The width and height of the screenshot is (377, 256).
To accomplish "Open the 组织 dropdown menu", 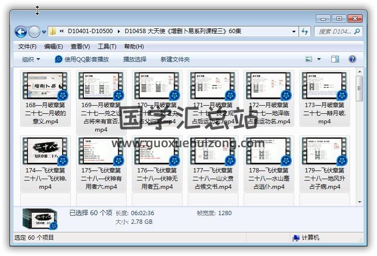I will (x=31, y=59).
